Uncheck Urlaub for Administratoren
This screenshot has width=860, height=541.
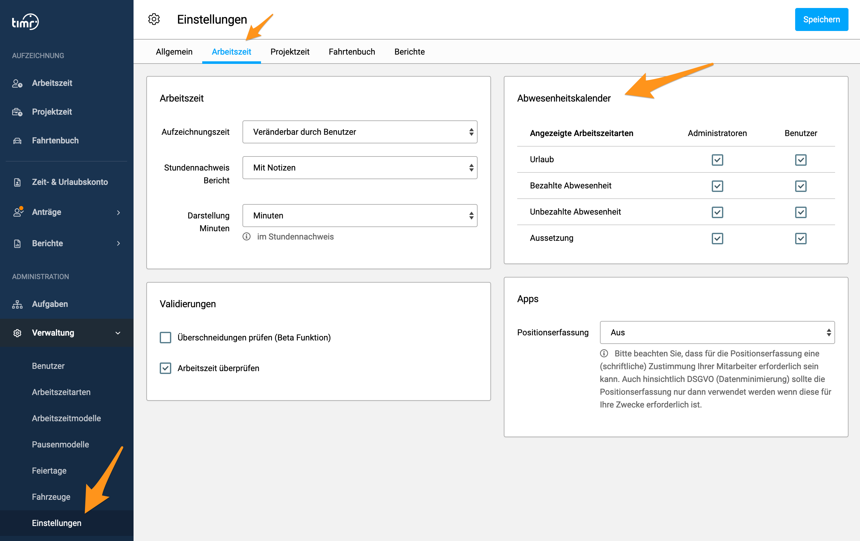pyautogui.click(x=717, y=160)
